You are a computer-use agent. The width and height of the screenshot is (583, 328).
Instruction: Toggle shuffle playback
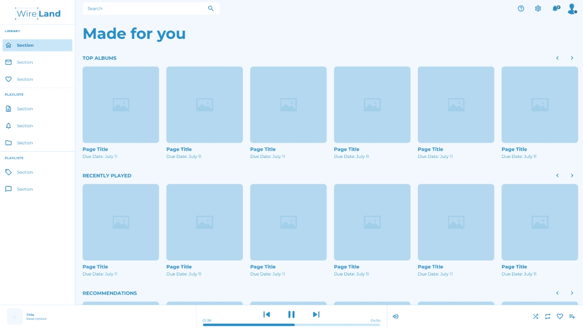[535, 316]
